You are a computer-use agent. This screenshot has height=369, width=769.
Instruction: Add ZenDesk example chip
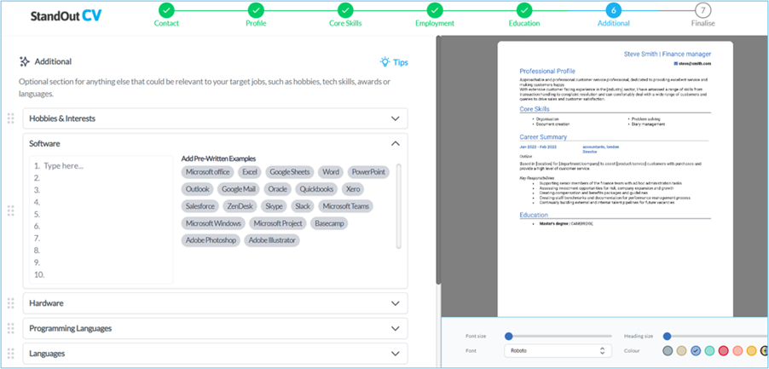[240, 206]
